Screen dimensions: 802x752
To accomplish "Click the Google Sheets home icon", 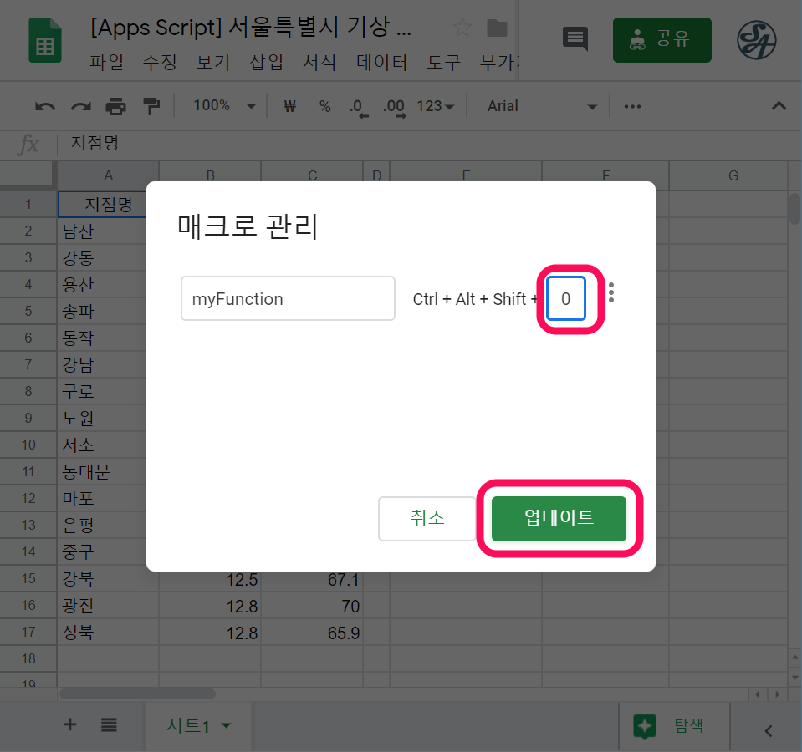I will click(44, 39).
